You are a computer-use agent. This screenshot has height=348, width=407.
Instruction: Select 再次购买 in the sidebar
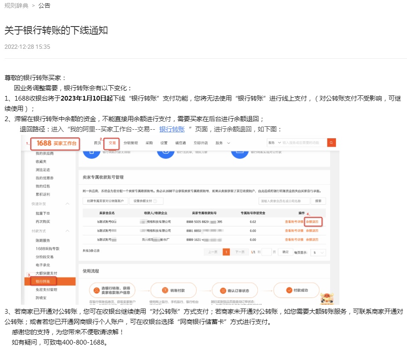tap(43, 221)
